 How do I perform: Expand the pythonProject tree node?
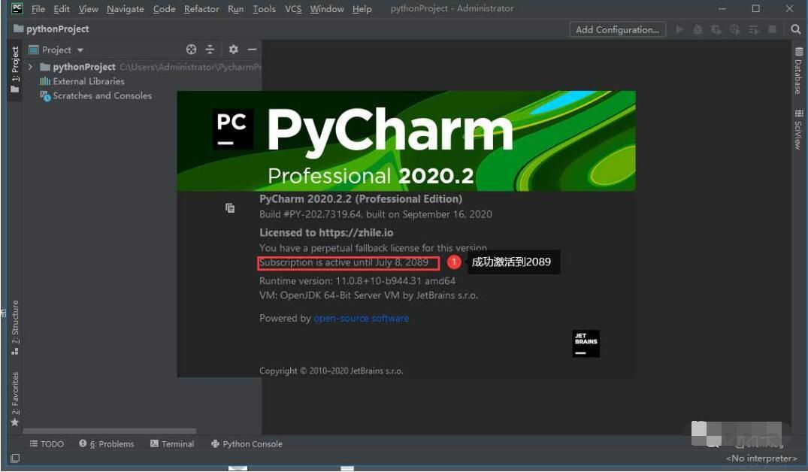pos(30,66)
